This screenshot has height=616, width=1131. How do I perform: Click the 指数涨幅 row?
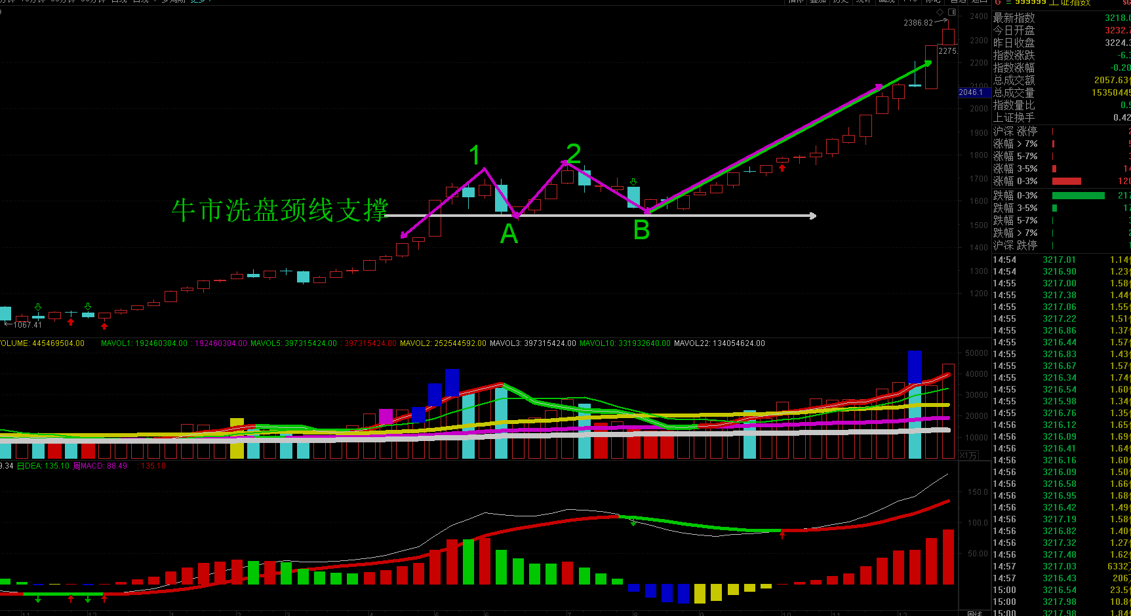1062,67
